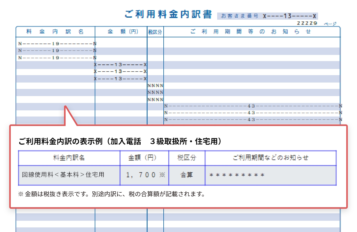Select the first X---13---X amount entry
The width and height of the screenshot is (357, 232).
coord(120,65)
